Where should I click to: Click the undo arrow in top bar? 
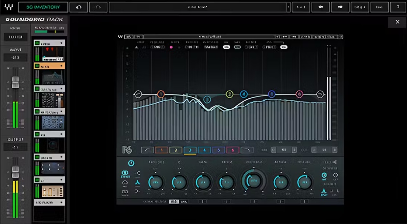pyautogui.click(x=79, y=7)
